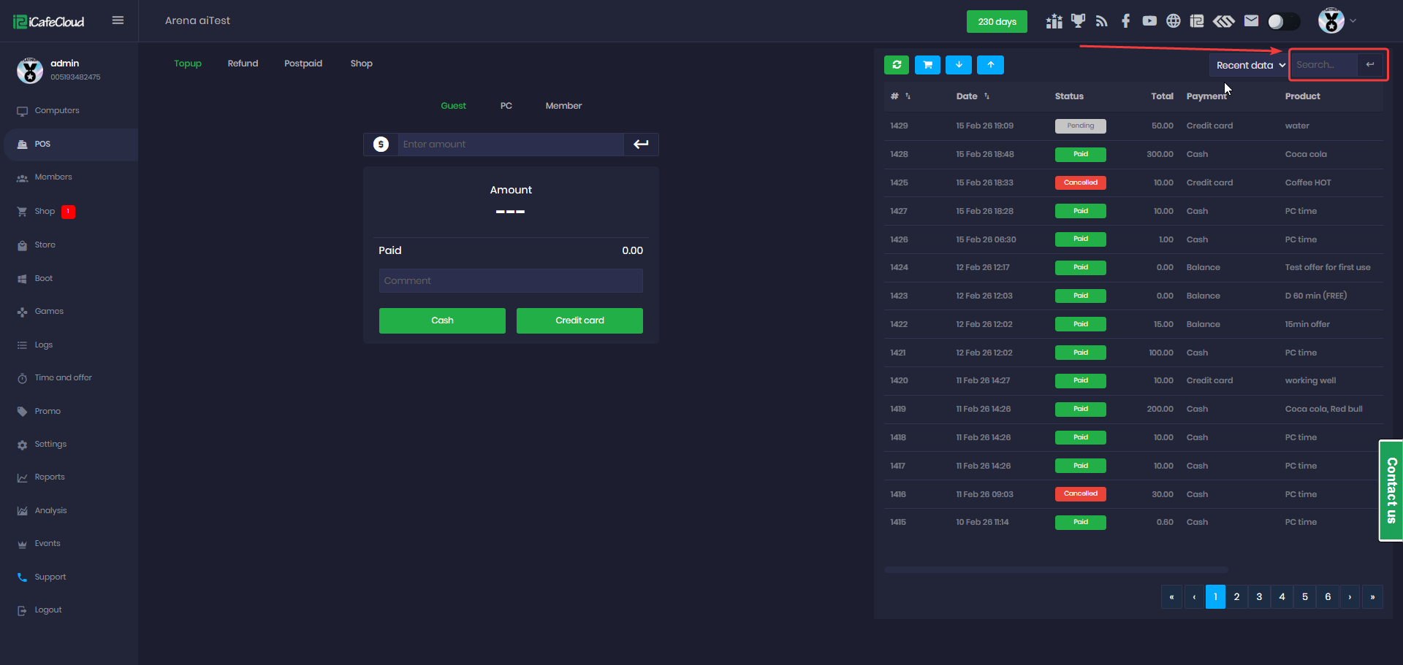Screen dimensions: 1403x665
Task: Open the mail envelope icon
Action: point(1251,21)
